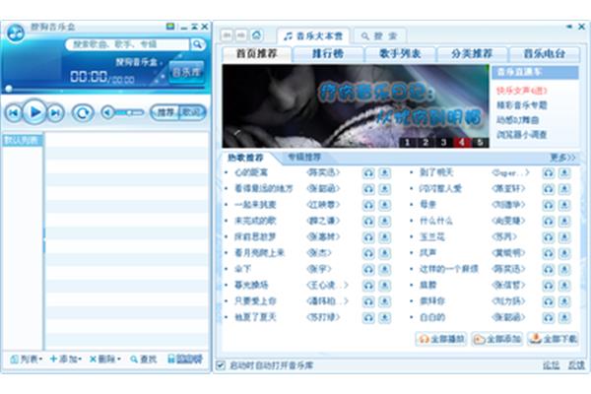Image resolution: width=591 pixels, height=394 pixels.
Task: Select banner slide number 3
Action: coord(443,142)
